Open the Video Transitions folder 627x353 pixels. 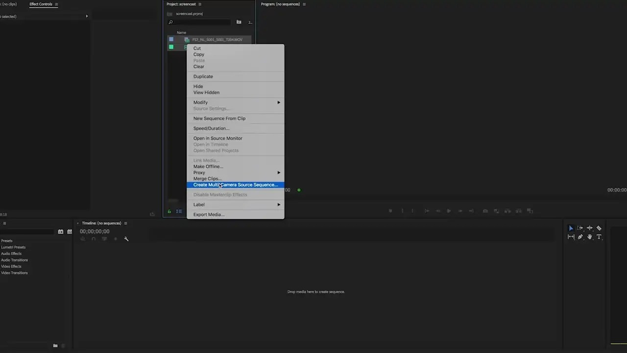(x=14, y=273)
